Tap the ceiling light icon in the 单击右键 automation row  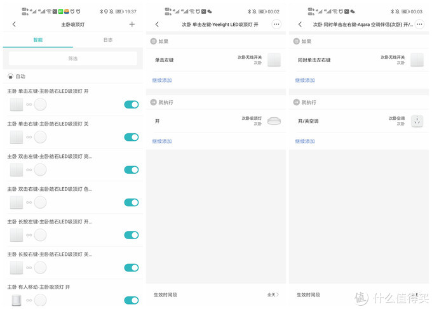tap(40, 137)
